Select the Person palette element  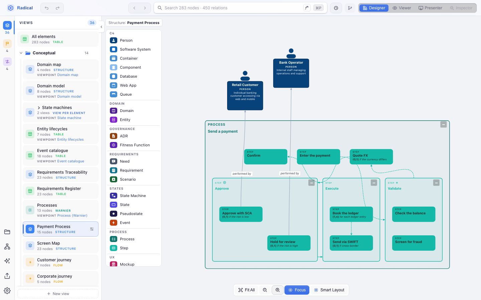[x=134, y=40]
